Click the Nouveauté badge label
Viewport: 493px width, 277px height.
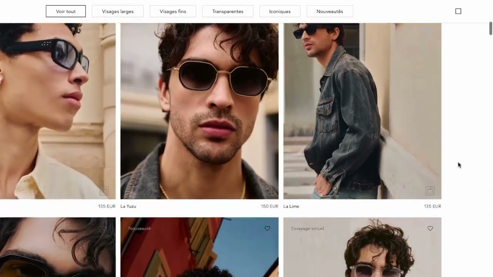139,229
